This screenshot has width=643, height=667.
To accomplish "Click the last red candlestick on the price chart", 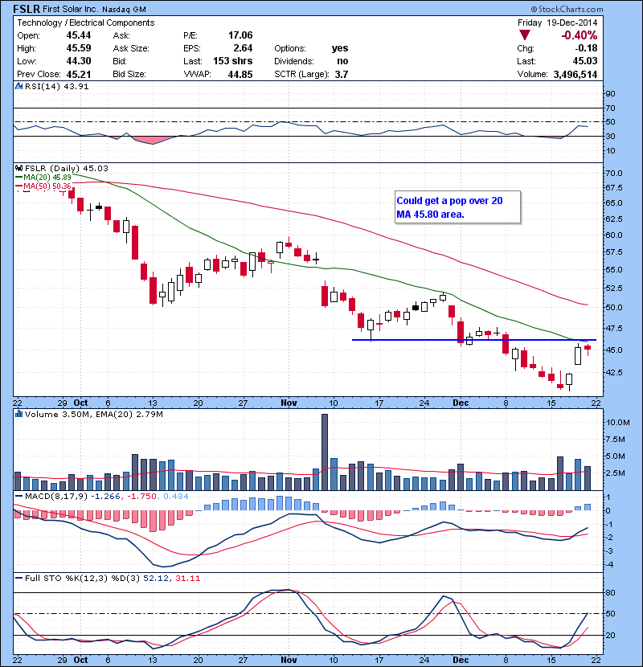I will click(588, 349).
